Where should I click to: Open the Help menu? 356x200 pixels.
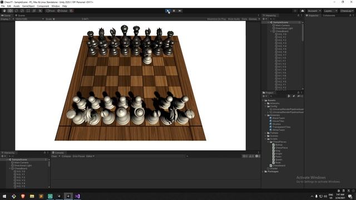pos(65,6)
